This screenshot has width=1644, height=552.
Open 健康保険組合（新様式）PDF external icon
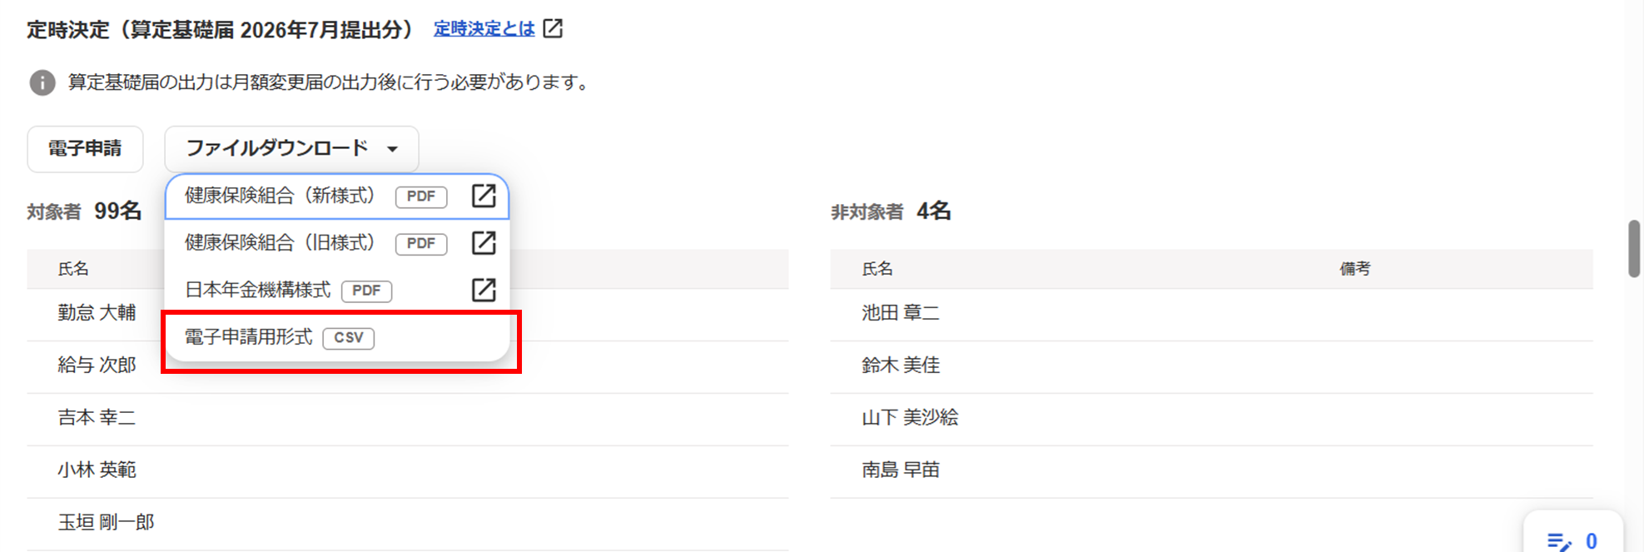click(484, 196)
